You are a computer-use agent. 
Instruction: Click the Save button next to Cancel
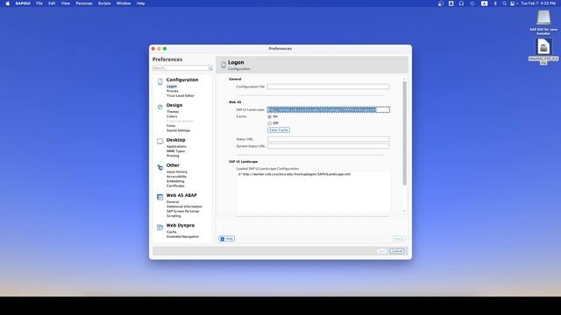(x=382, y=251)
